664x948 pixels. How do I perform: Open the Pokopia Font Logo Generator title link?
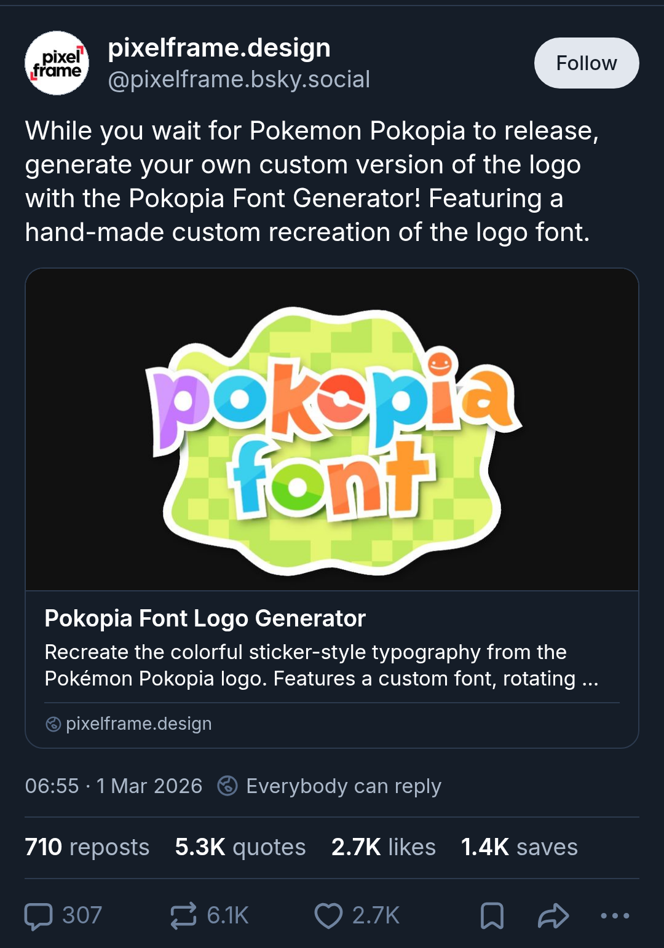205,618
